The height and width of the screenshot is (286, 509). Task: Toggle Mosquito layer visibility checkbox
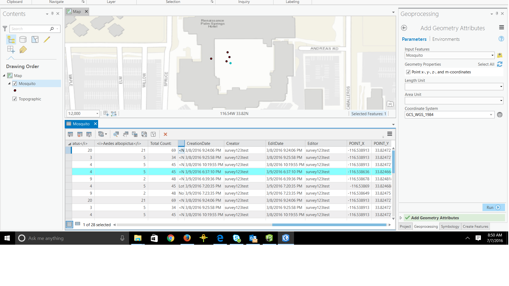[15, 84]
